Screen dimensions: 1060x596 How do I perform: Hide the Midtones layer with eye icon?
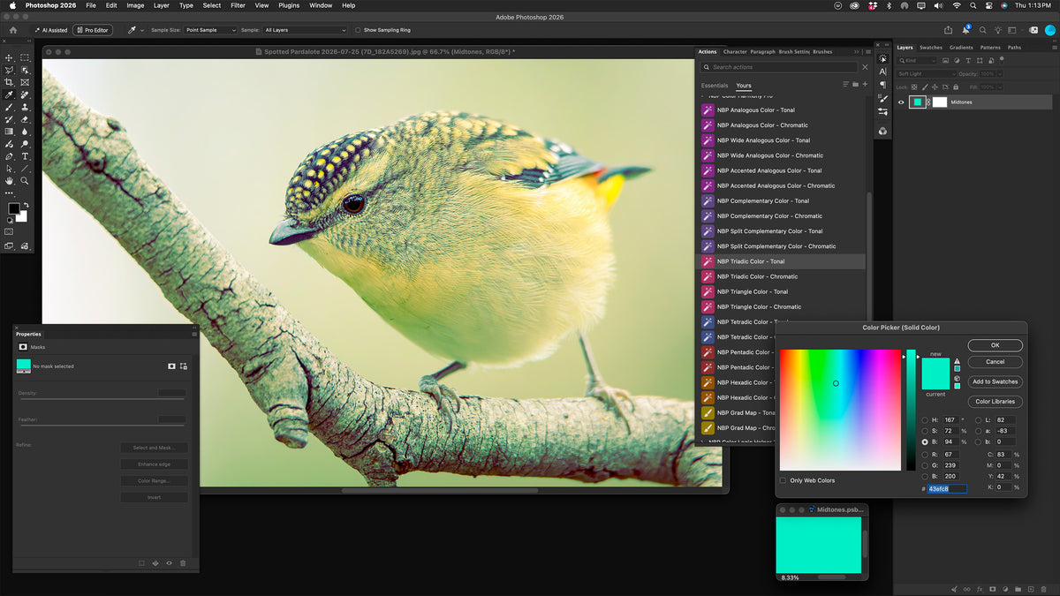click(x=901, y=102)
